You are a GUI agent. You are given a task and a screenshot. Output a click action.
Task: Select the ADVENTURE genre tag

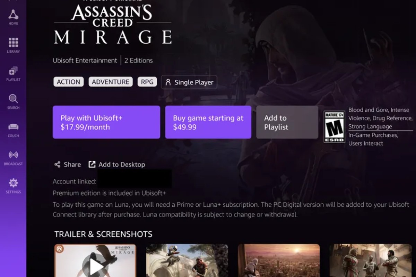pyautogui.click(x=111, y=82)
